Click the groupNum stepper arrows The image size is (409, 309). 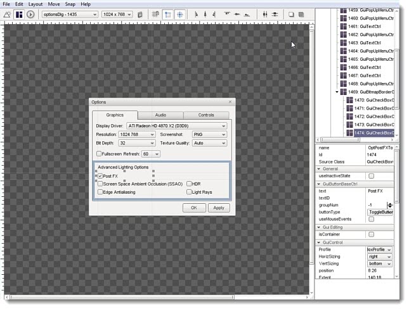[389, 205]
